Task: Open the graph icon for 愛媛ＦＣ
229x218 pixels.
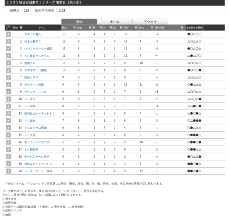Action: point(8,63)
